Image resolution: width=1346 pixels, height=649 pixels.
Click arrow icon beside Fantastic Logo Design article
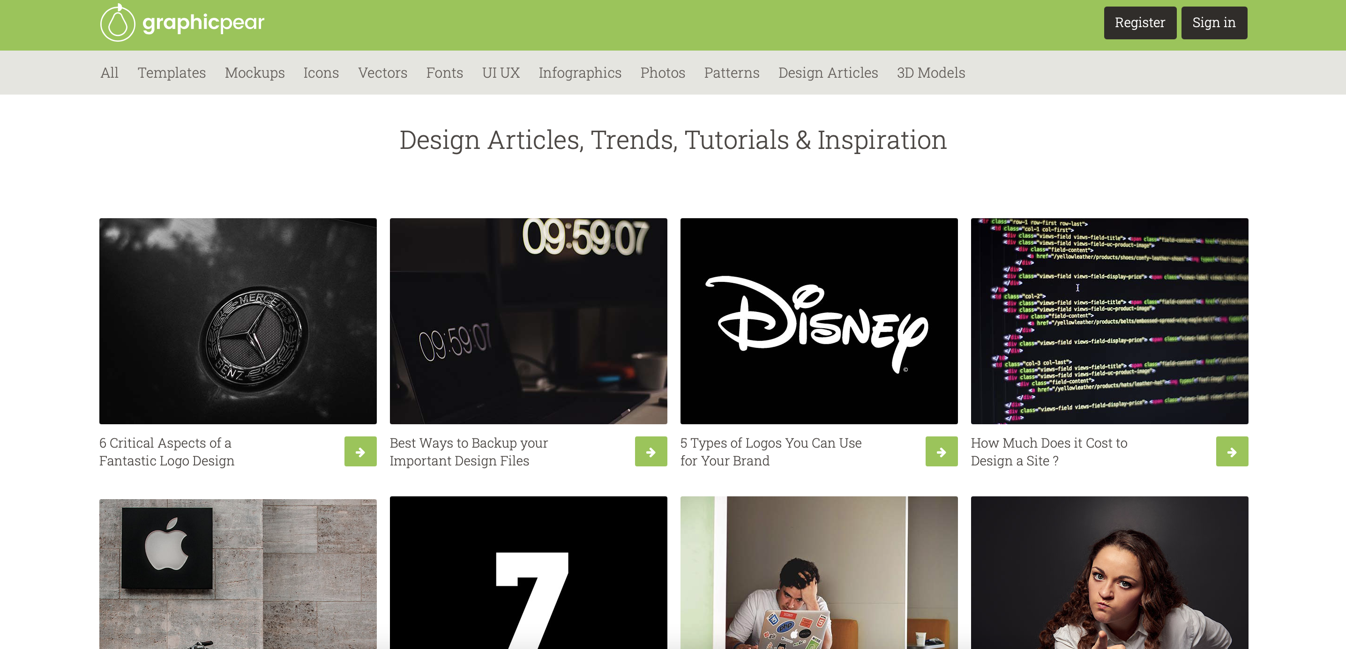coord(360,452)
